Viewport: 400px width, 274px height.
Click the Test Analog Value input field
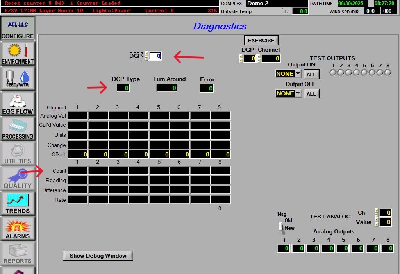[x=385, y=222]
